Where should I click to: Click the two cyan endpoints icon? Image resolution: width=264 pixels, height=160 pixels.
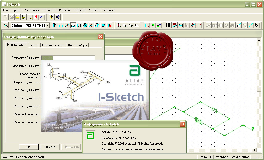click(251, 26)
